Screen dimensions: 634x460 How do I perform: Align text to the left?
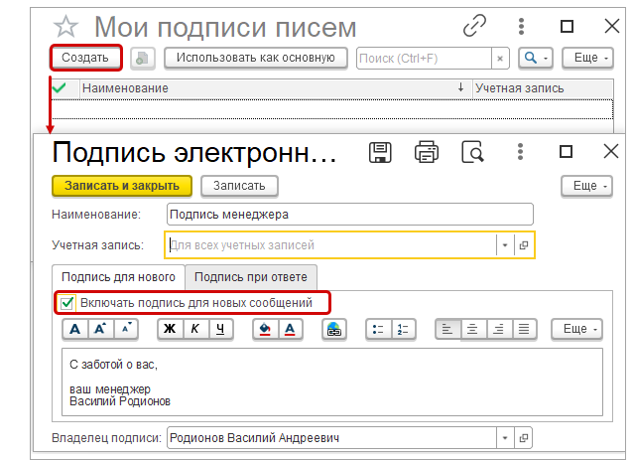pos(447,329)
